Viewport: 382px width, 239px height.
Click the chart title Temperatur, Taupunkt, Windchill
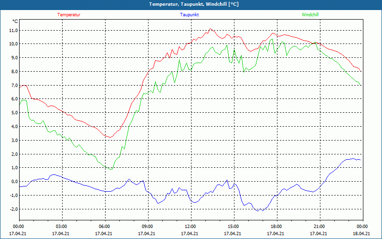pos(194,4)
